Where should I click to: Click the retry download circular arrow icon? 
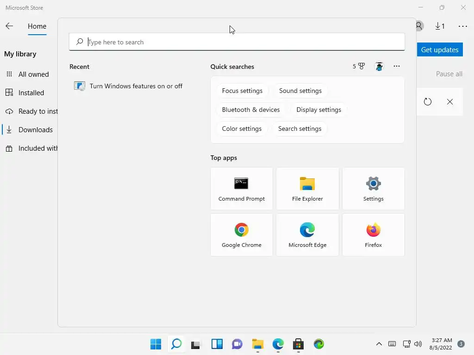click(427, 102)
